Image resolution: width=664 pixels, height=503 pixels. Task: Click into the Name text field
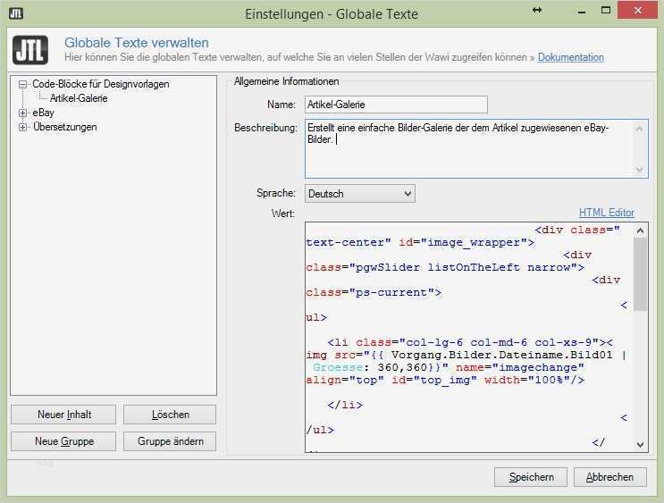pyautogui.click(x=396, y=105)
